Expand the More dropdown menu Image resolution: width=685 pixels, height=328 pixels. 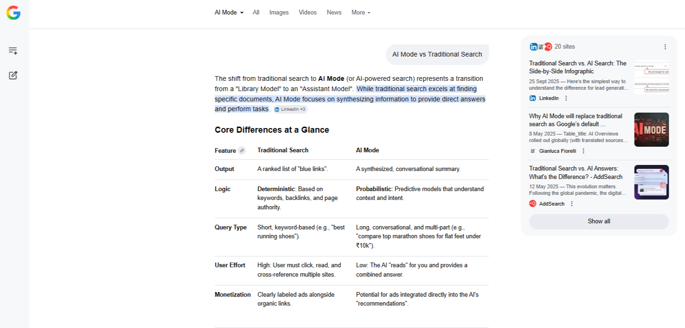361,13
